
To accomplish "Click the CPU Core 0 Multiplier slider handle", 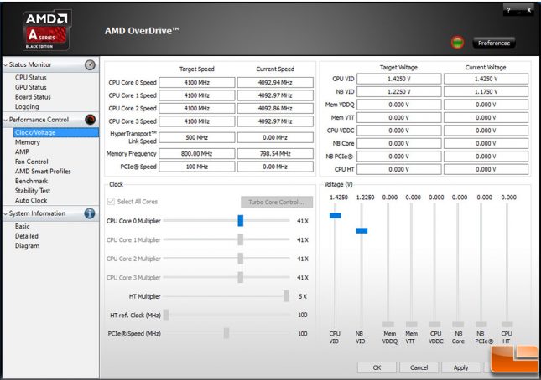I will tap(241, 221).
